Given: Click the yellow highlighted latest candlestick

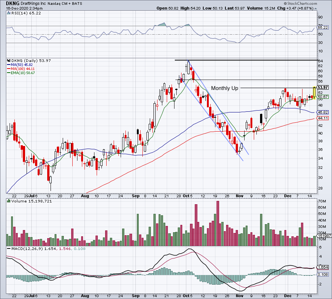Looking at the screenshot, I should tap(314, 93).
